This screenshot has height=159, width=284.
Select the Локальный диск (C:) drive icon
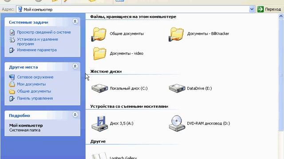click(99, 88)
